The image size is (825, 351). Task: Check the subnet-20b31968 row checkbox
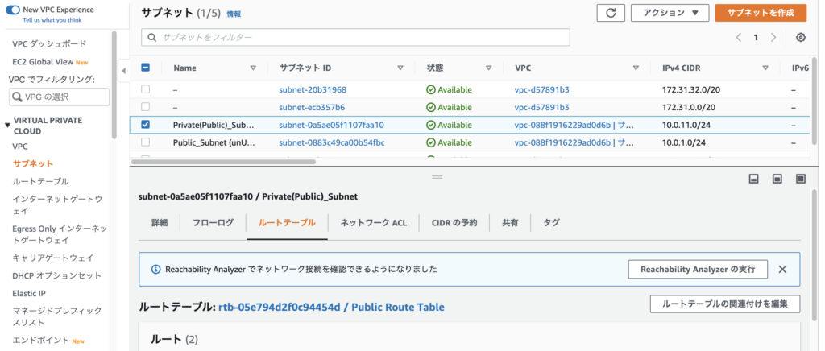[x=146, y=89]
